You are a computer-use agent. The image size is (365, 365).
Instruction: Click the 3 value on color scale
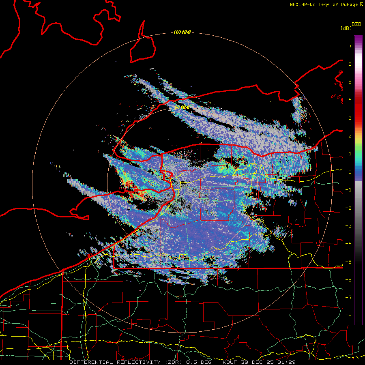(x=350, y=118)
